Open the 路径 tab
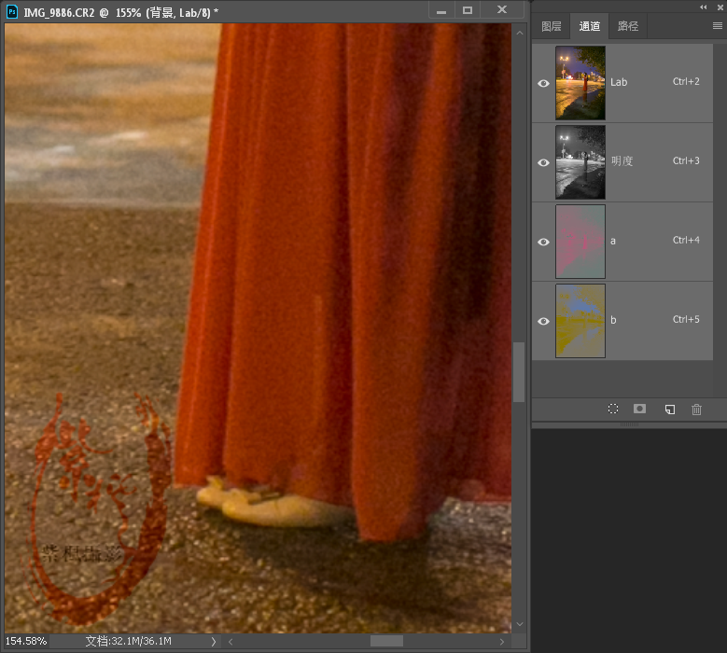 [x=628, y=26]
